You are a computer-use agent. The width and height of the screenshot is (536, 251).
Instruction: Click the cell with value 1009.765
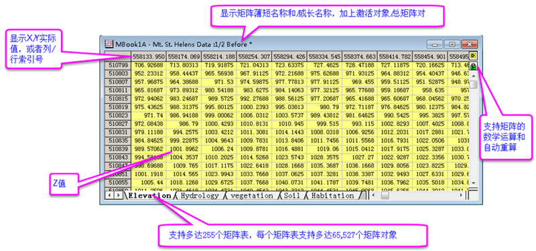[x=184, y=165]
